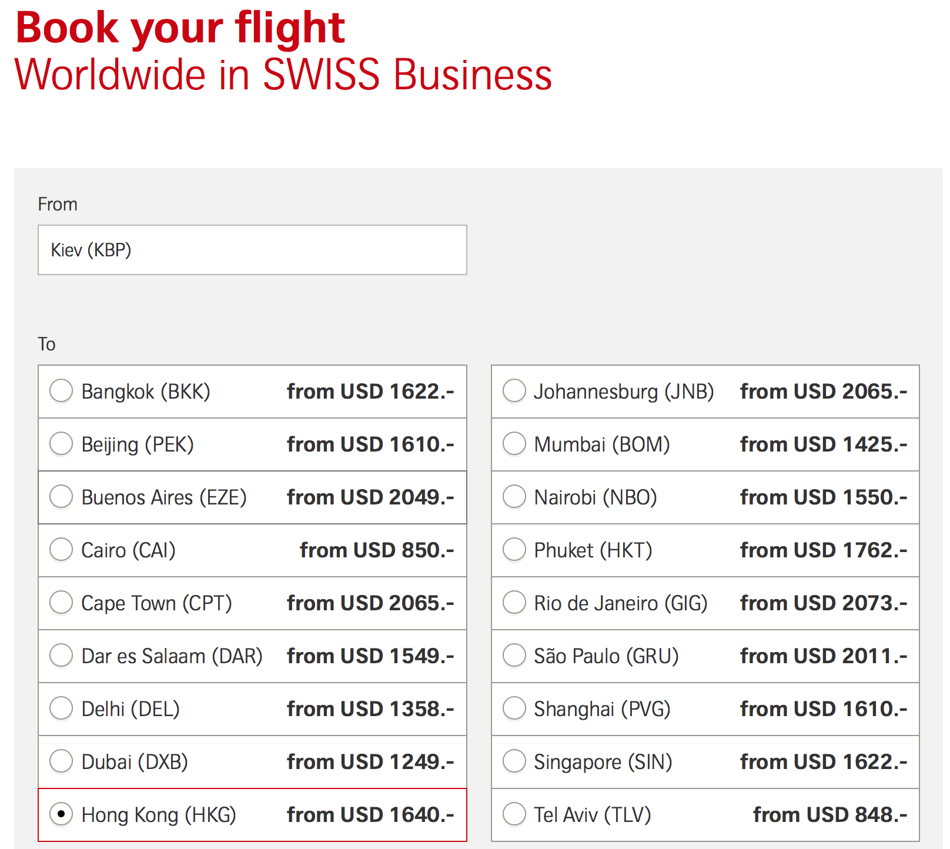
Task: Click the Cairo price from USD 850
Action: (x=377, y=550)
